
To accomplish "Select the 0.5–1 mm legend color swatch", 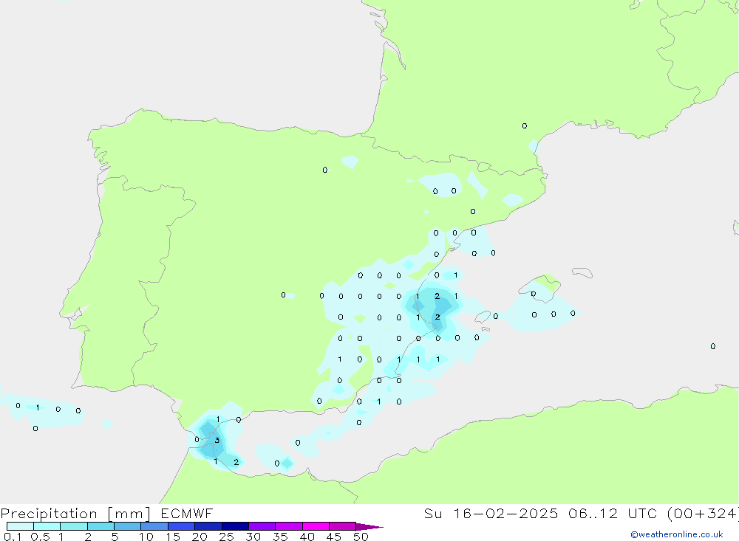I will (x=47, y=526).
